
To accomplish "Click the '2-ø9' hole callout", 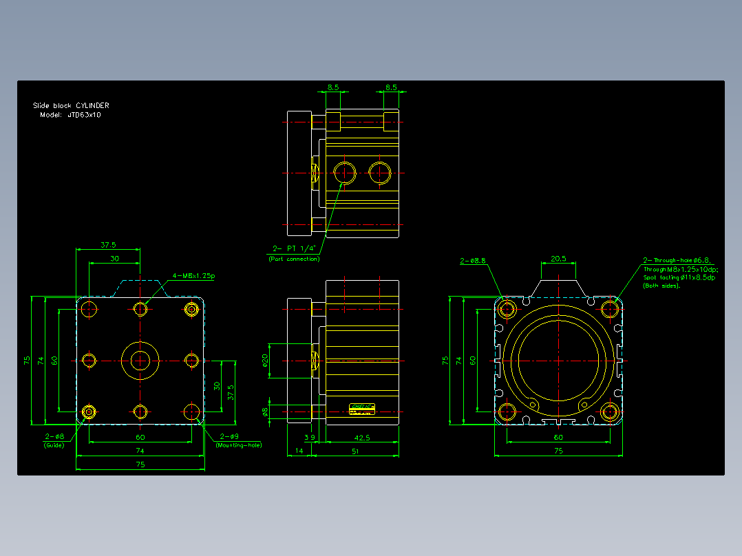I will tap(229, 436).
